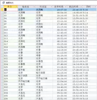The width and height of the screenshot is (97, 100).
Task: Select the 到达时间 column header
Action: [75, 7]
